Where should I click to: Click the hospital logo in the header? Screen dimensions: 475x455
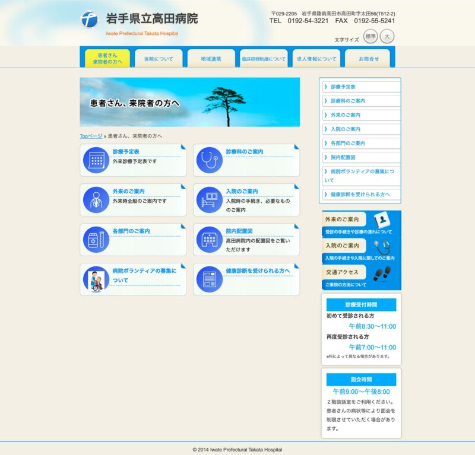tap(88, 18)
